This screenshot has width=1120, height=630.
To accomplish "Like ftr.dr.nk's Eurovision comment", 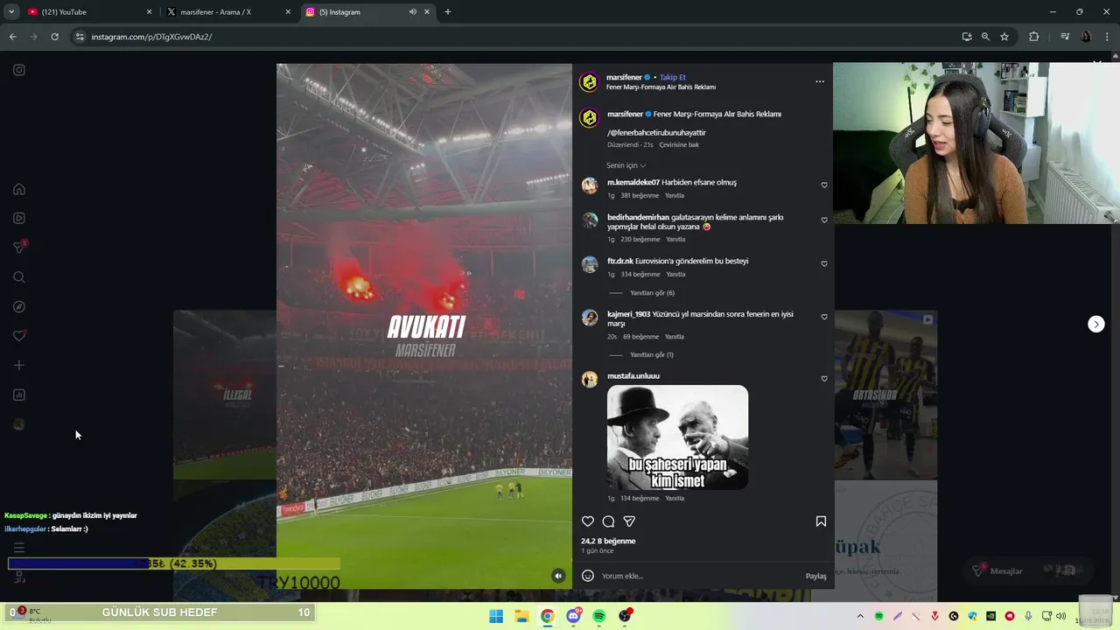I will pos(824,264).
